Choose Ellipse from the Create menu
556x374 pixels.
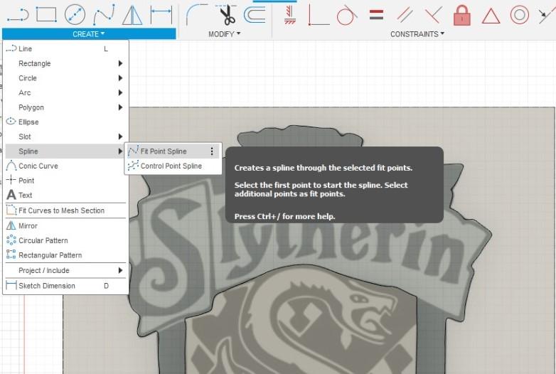(65, 122)
